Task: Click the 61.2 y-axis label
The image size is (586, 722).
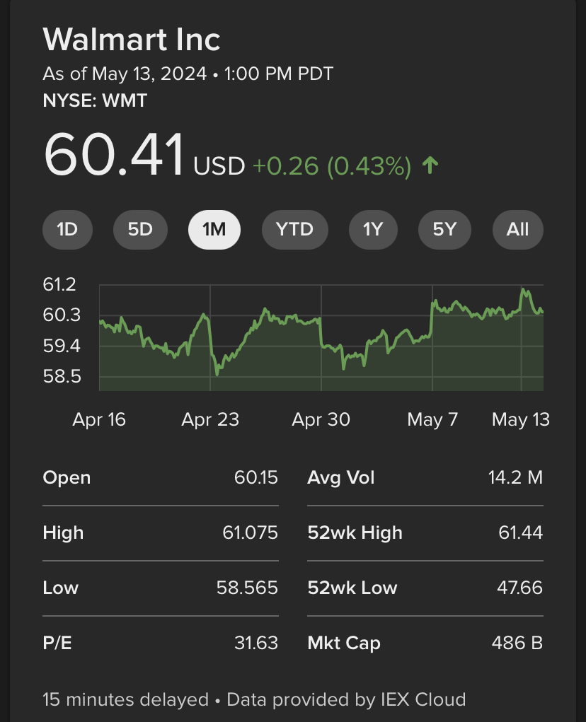Action: (x=59, y=284)
